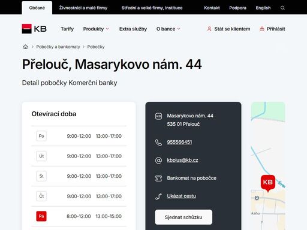Select the St day badge
This screenshot has width=307, height=230.
click(41, 176)
